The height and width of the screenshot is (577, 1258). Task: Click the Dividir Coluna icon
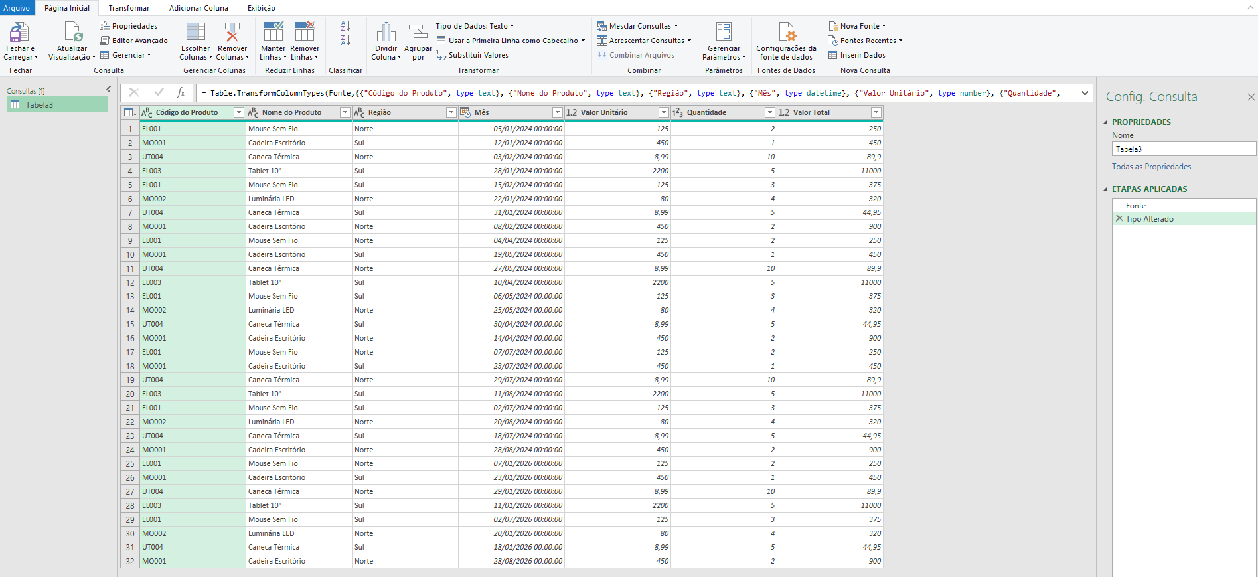point(386,32)
